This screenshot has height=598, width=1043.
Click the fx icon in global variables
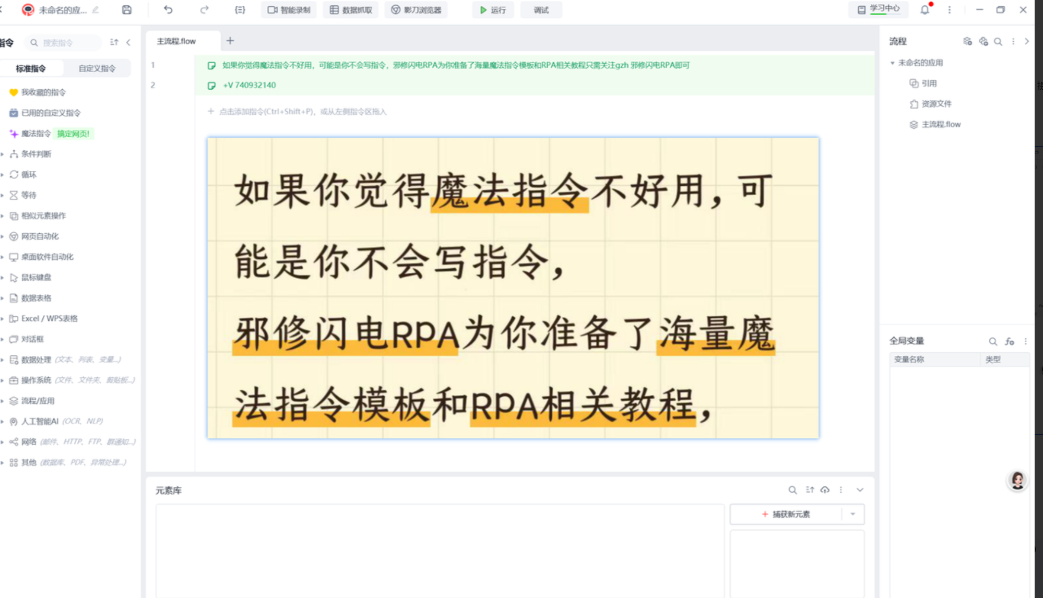pos(1009,341)
